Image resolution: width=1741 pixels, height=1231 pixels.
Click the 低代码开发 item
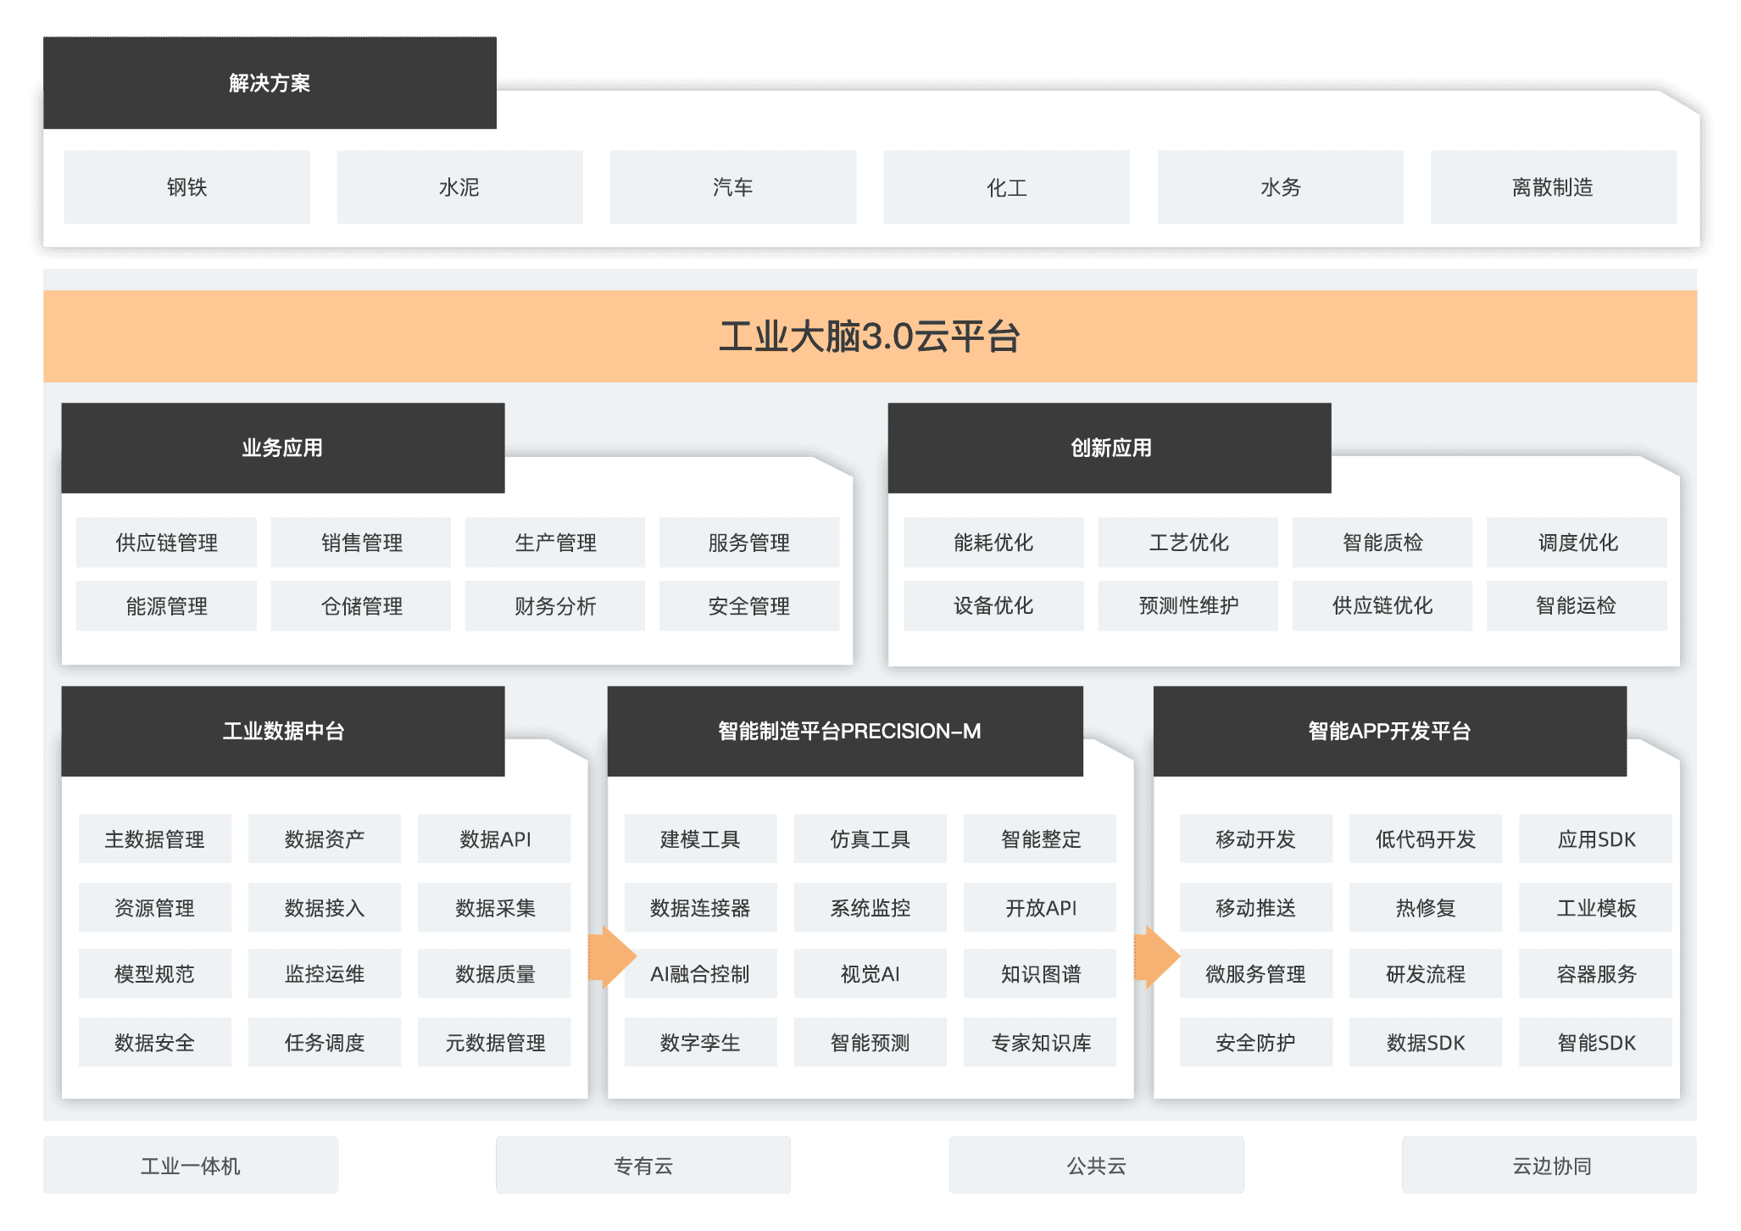click(1425, 839)
